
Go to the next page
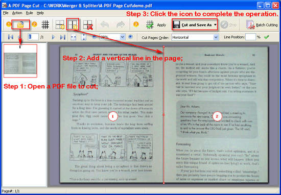click(x=53, y=37)
